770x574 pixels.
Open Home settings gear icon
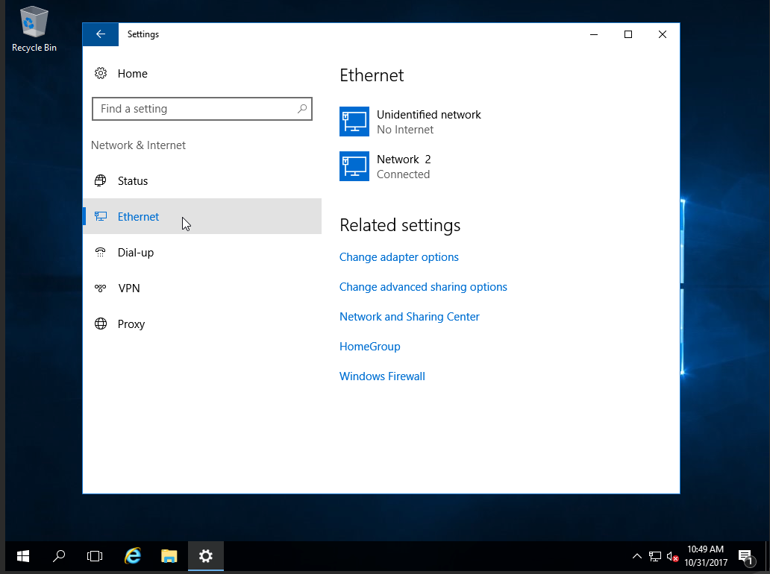pyautogui.click(x=101, y=74)
